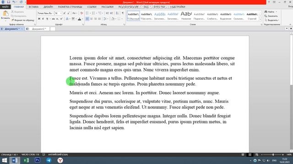Apply the Строгий (Strong) style
The height and width of the screenshot is (164, 293).
tap(252, 16)
